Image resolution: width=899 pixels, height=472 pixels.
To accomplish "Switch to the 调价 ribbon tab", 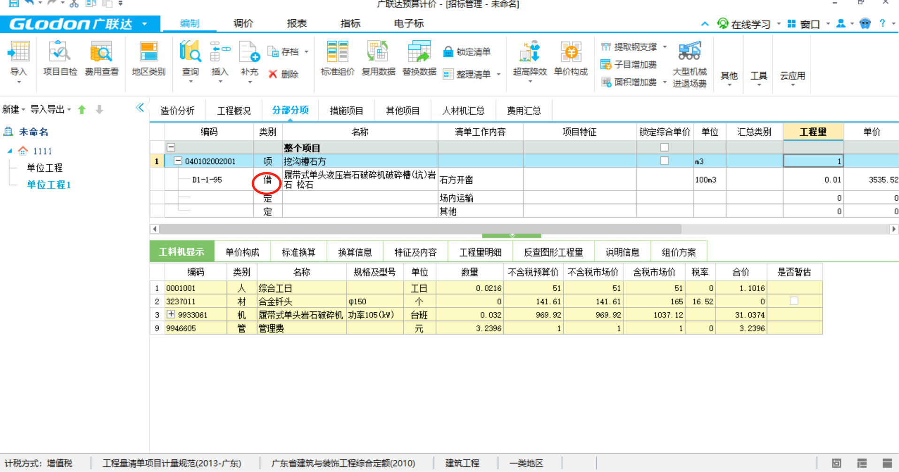I will click(x=243, y=23).
